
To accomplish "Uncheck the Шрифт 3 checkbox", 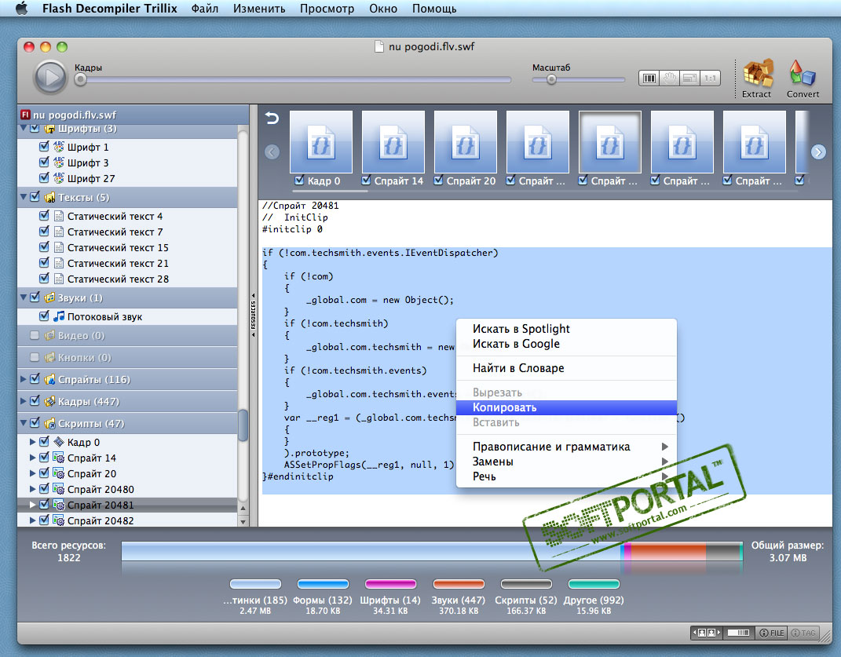I will (x=45, y=162).
